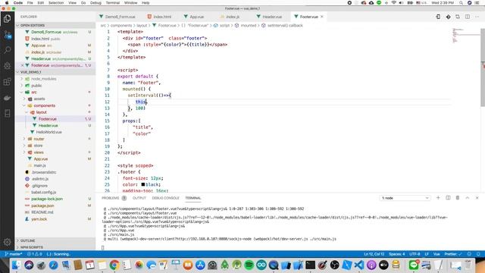
Task: Open HelloWorld.vue in the file tree
Action: coord(48,132)
